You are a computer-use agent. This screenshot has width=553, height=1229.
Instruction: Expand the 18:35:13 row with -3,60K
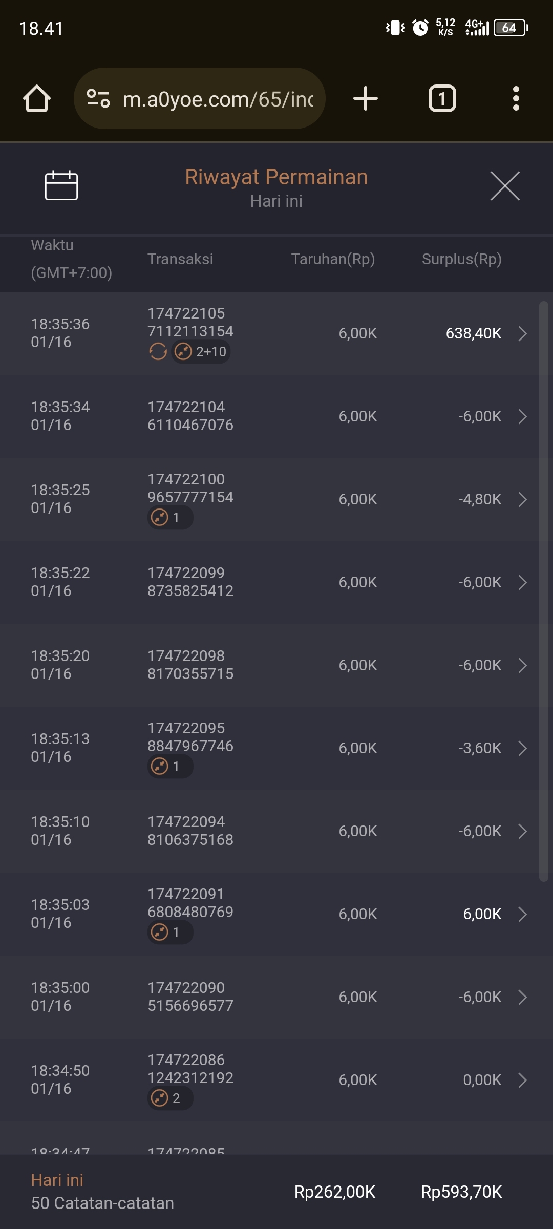522,748
